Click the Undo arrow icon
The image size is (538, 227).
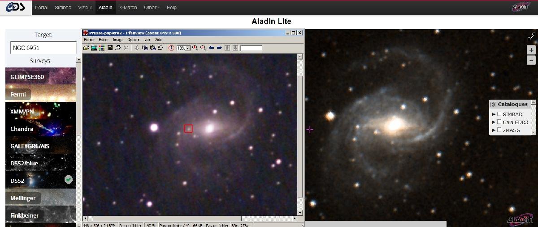coord(161,48)
